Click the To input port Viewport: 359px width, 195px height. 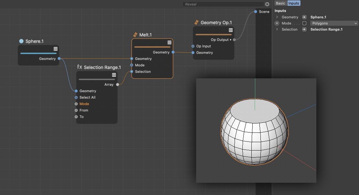tap(76, 117)
